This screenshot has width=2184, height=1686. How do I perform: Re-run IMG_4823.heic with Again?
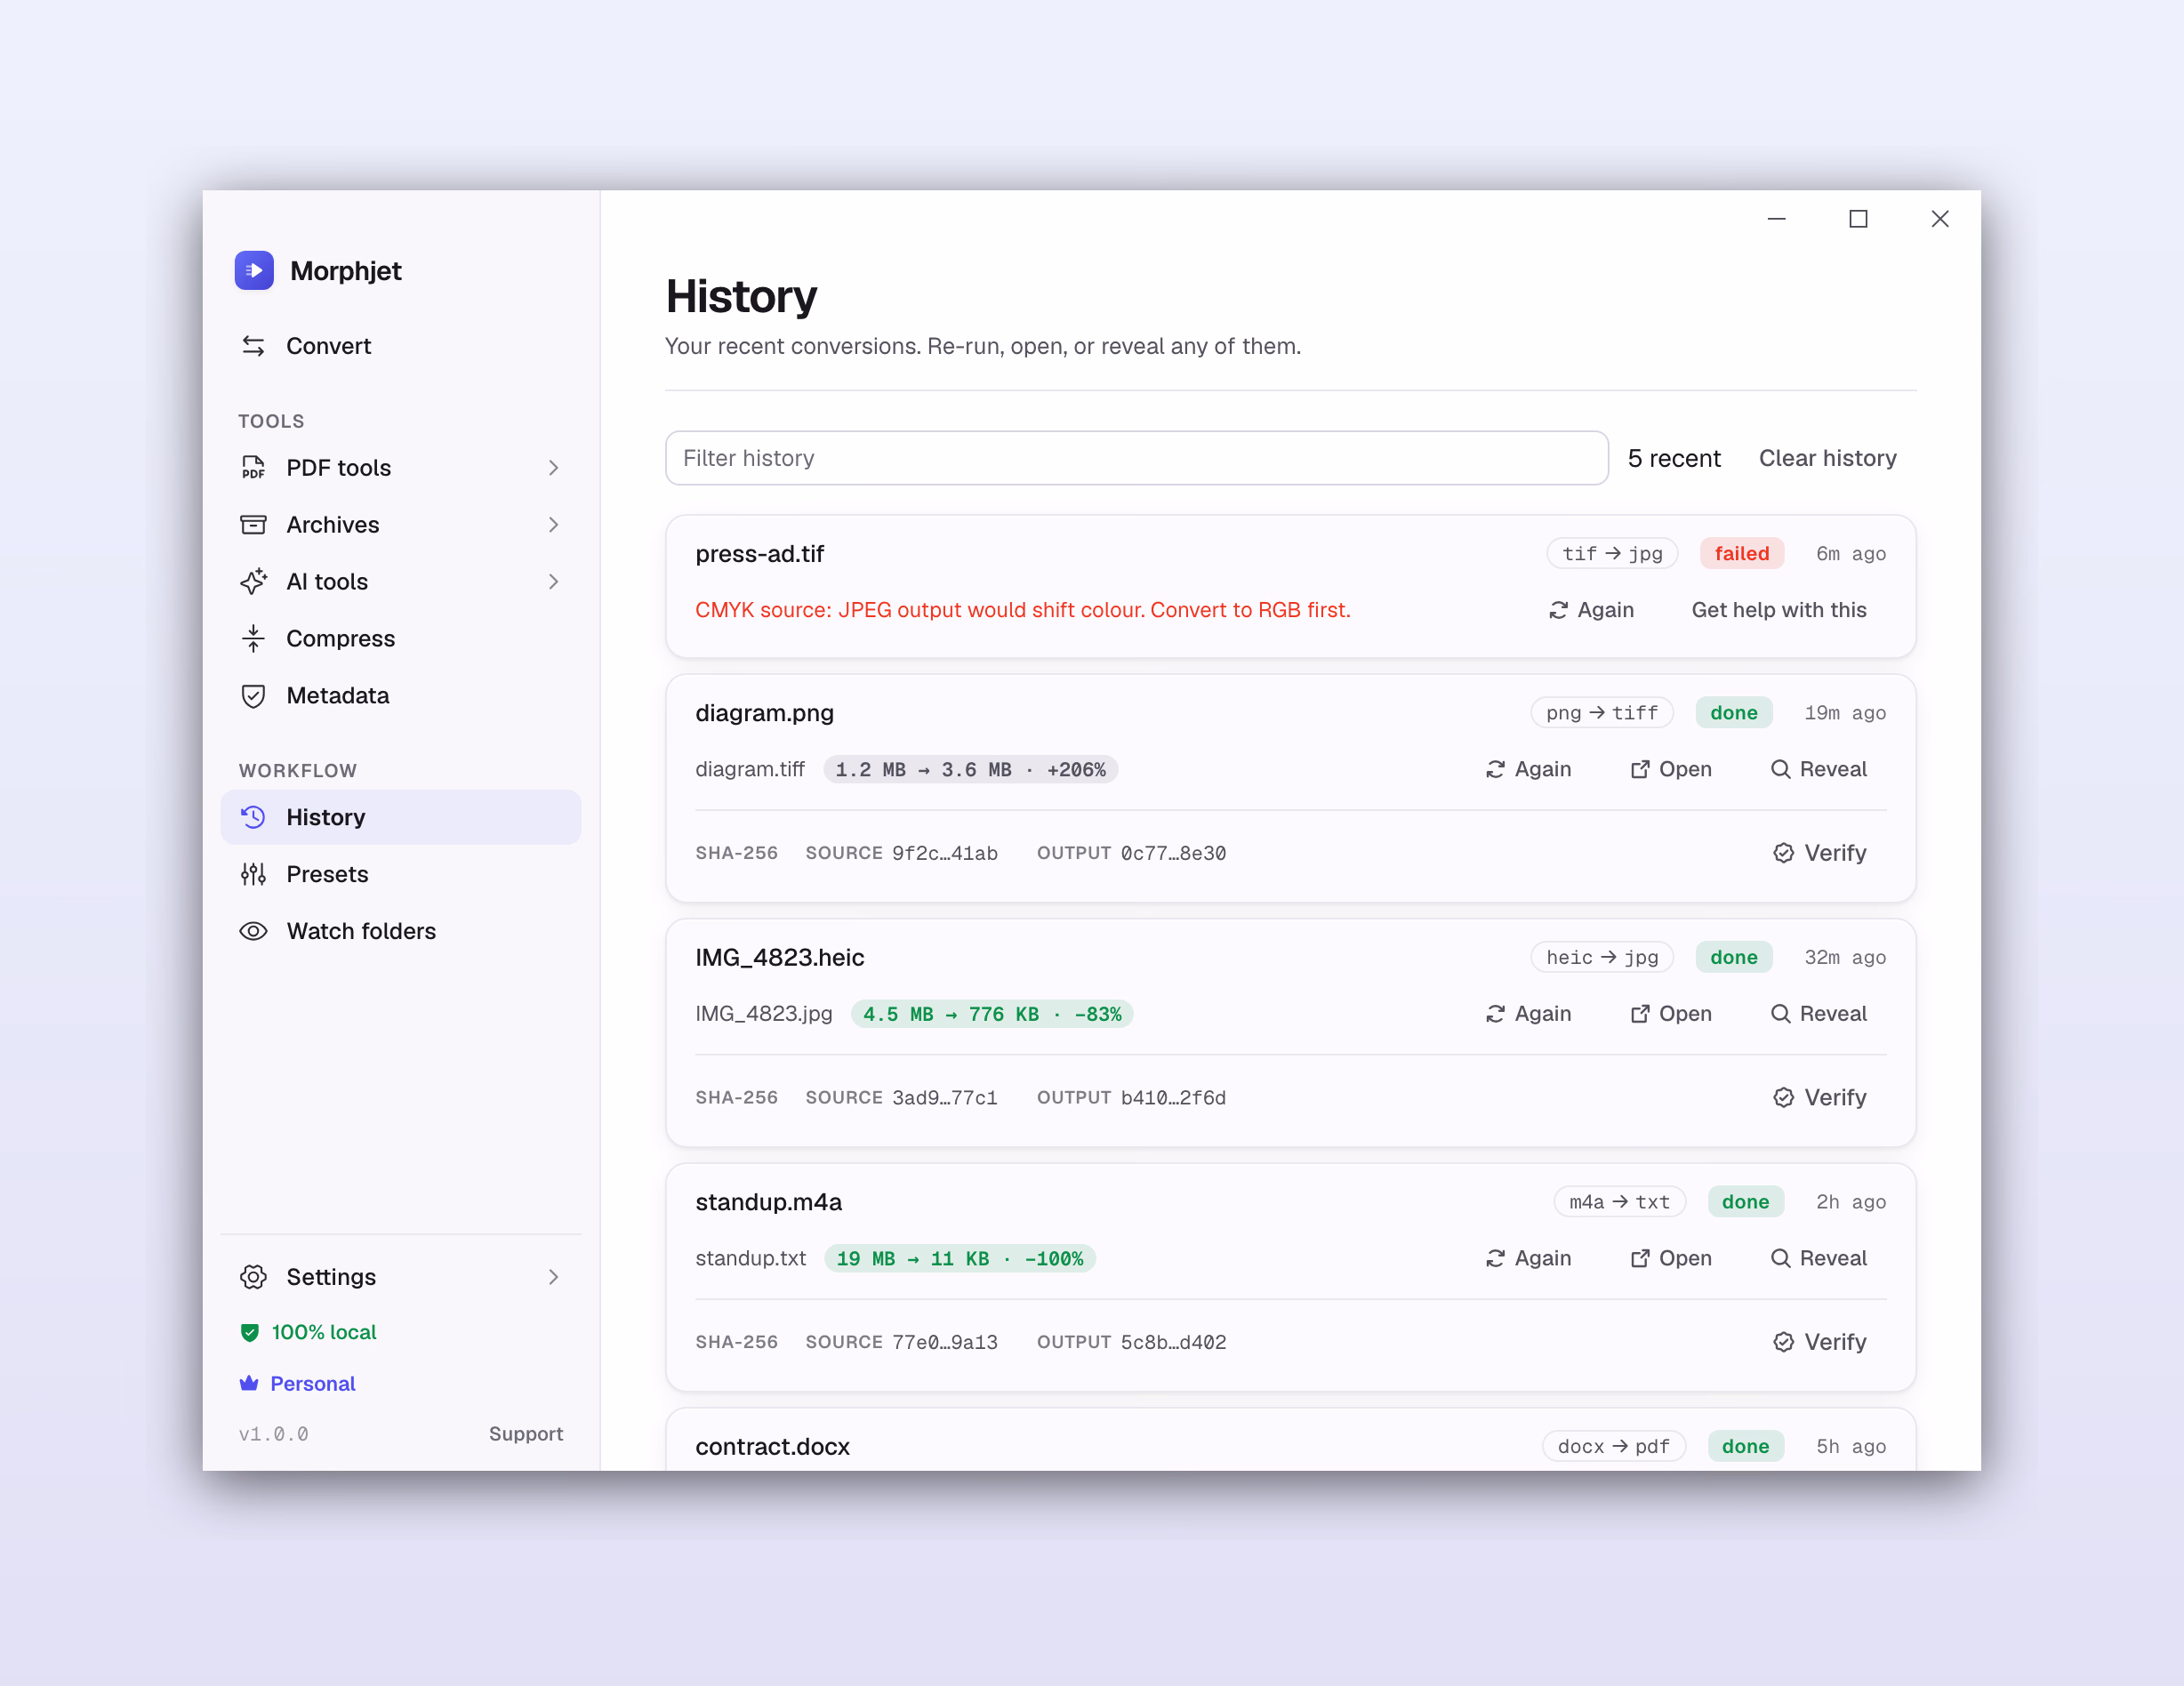pyautogui.click(x=1529, y=1014)
